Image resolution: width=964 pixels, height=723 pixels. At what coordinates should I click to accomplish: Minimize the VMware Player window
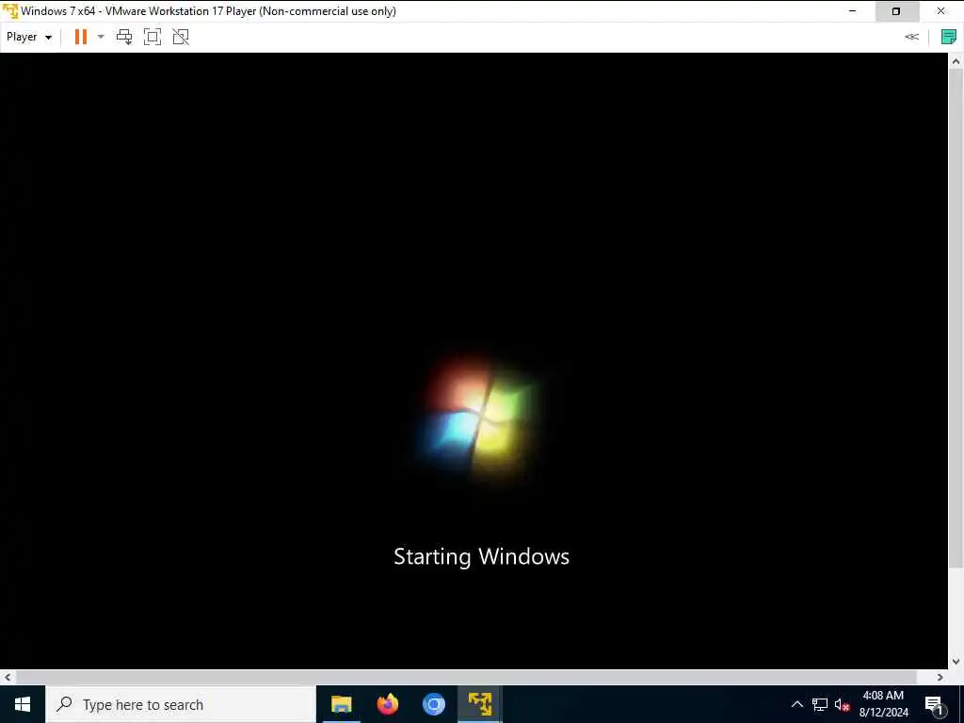pyautogui.click(x=852, y=11)
